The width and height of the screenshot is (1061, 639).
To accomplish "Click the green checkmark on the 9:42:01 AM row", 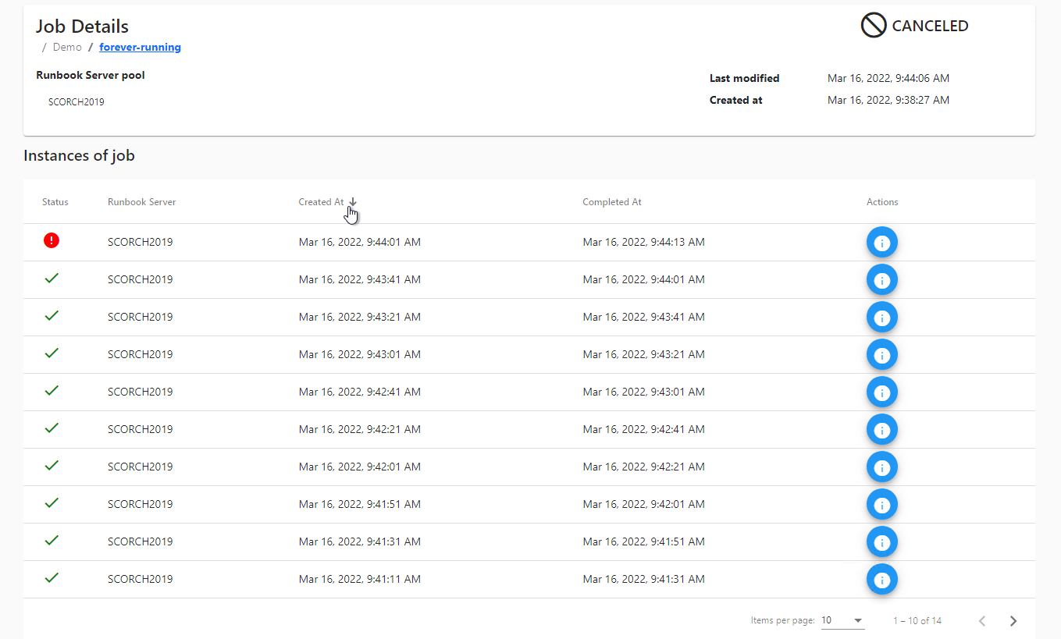I will tap(52, 465).
